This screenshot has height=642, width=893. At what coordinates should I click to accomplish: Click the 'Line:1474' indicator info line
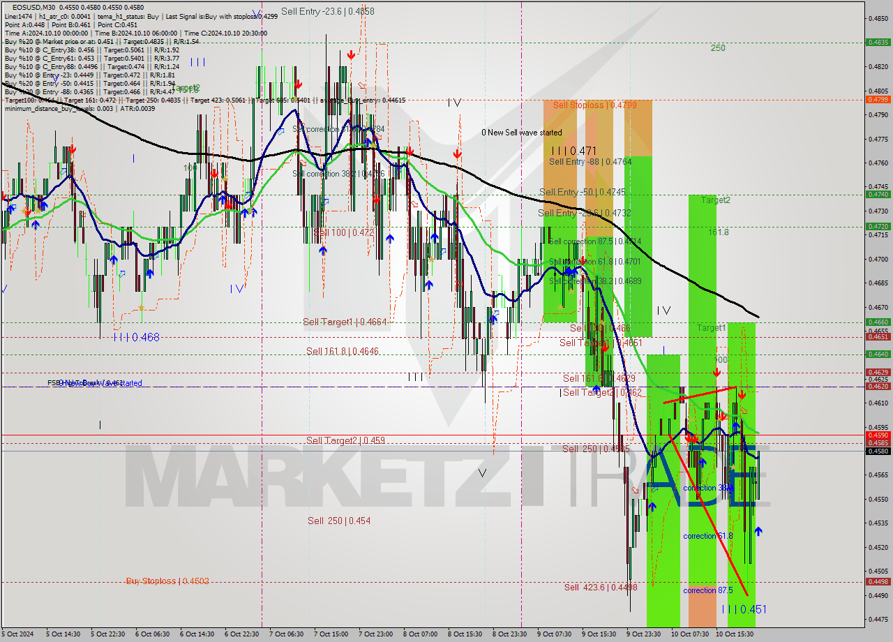pos(141,16)
